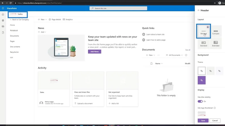The image size is (225, 126).
Task: Pick the purple header theme swatch
Action: [x=201, y=80]
